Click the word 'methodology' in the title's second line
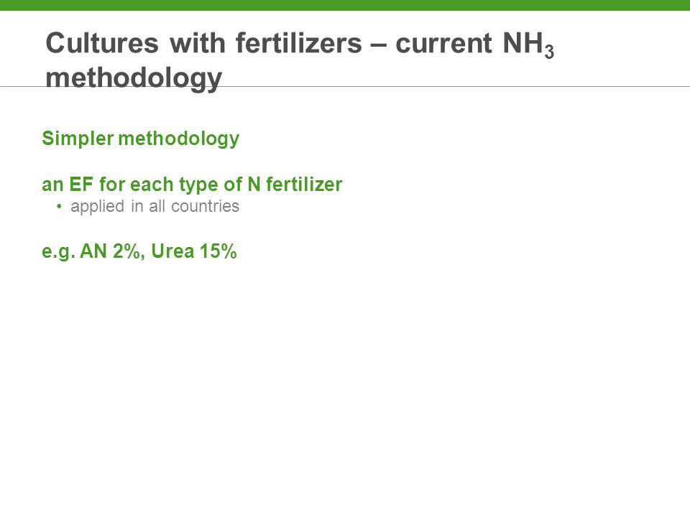Viewport: 690px width, 517px height. pos(134,78)
